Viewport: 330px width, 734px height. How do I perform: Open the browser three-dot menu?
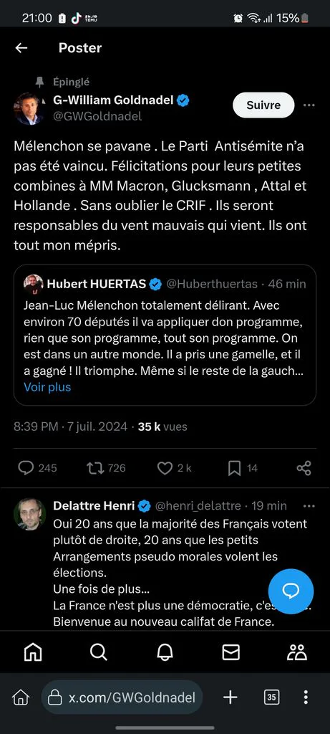(306, 697)
